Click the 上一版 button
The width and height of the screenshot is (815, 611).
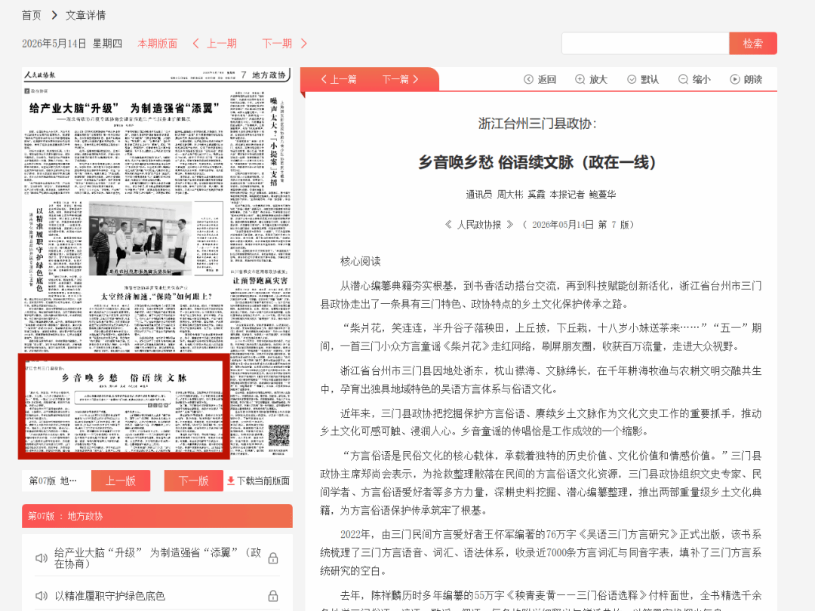[x=121, y=481]
